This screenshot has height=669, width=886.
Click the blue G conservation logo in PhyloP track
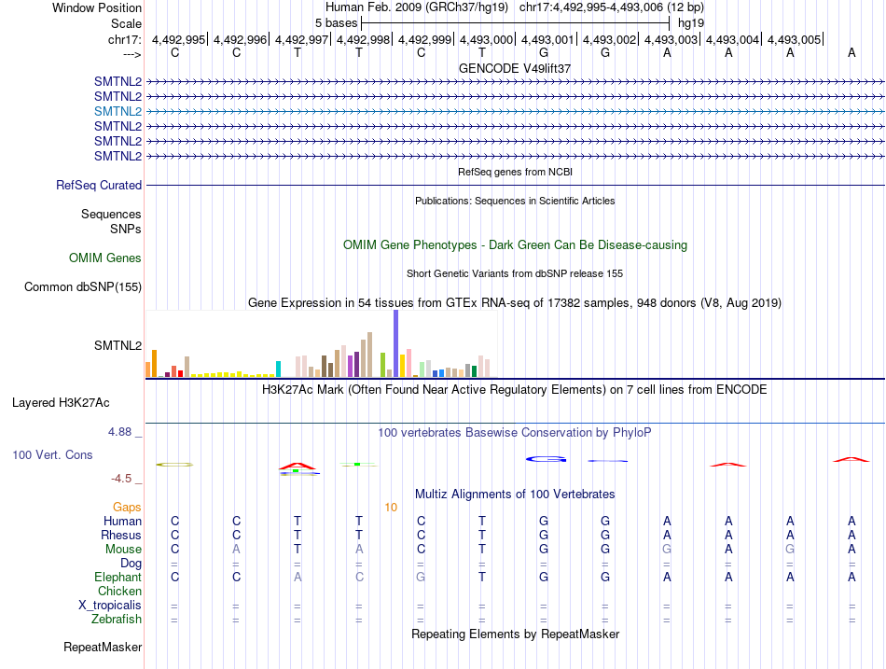pyautogui.click(x=546, y=459)
